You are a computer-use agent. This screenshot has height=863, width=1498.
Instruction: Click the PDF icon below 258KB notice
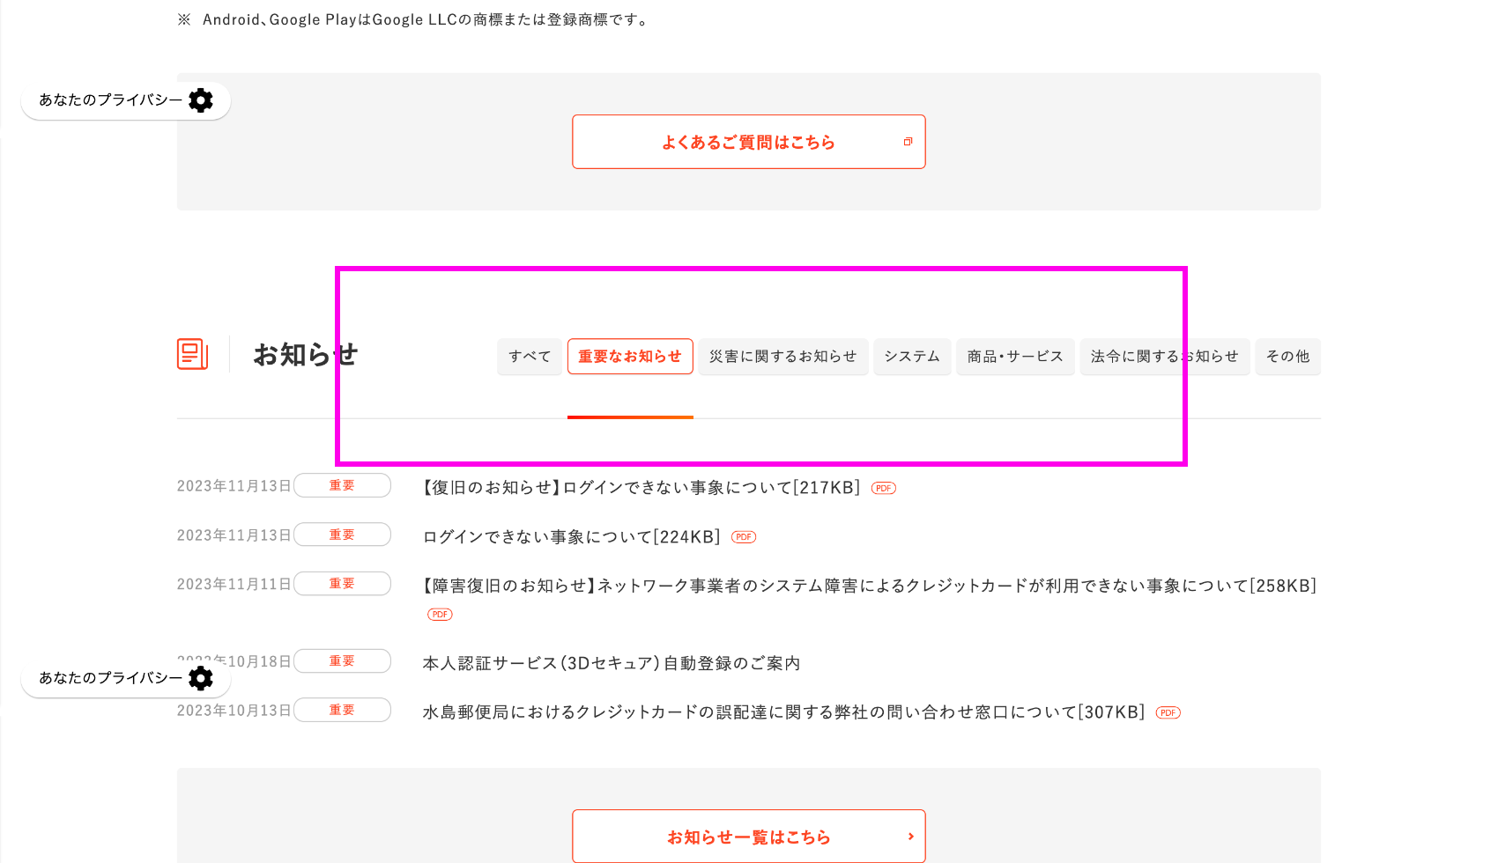coord(440,615)
